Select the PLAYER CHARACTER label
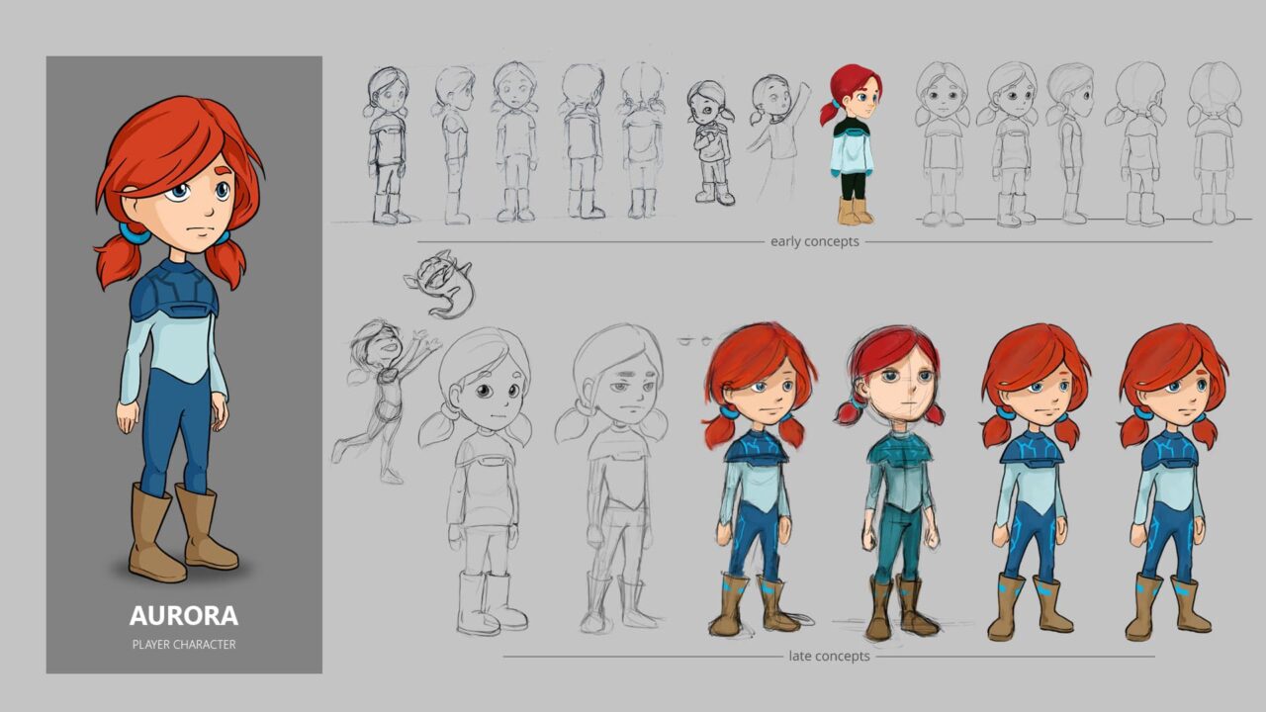Viewport: 1266px width, 712px height. 184,643
